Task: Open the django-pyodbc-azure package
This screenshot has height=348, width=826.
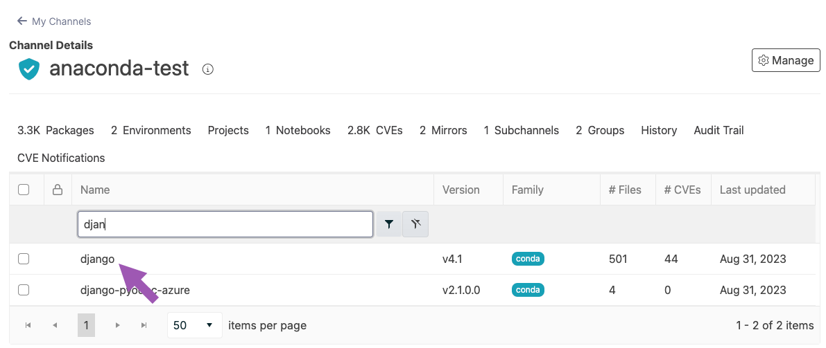Action: click(x=135, y=290)
